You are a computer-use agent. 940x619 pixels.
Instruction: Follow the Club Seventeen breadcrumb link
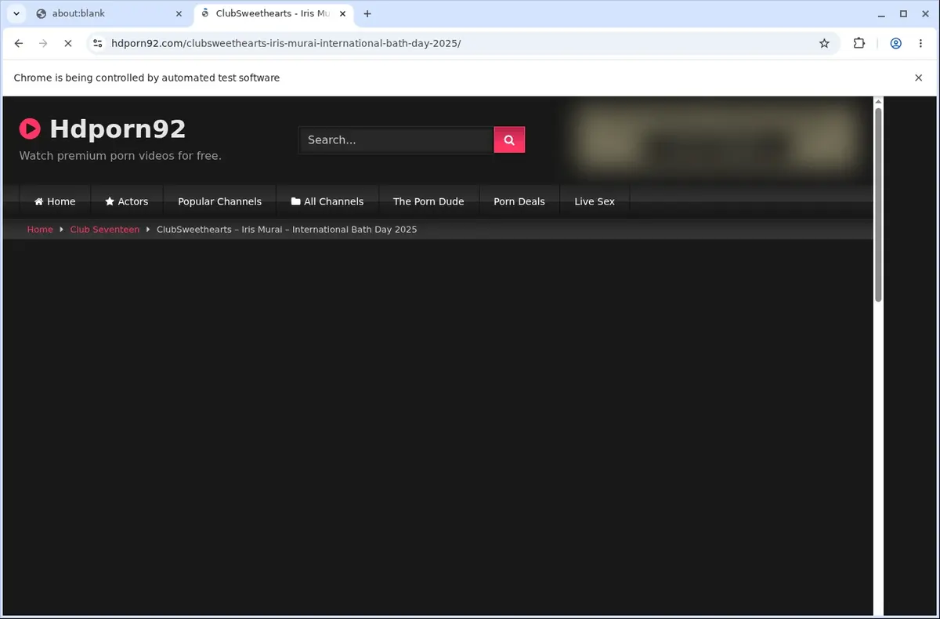click(x=104, y=230)
